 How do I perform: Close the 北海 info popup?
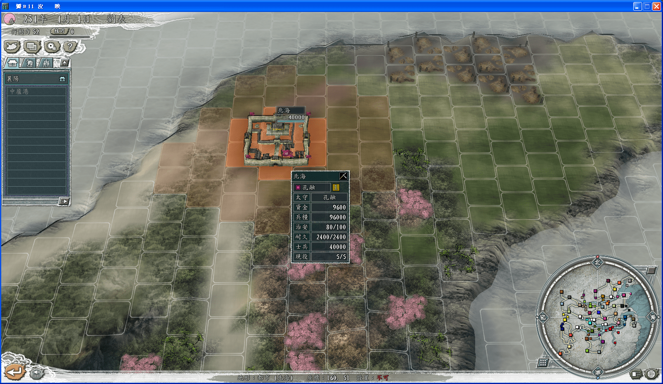click(343, 176)
